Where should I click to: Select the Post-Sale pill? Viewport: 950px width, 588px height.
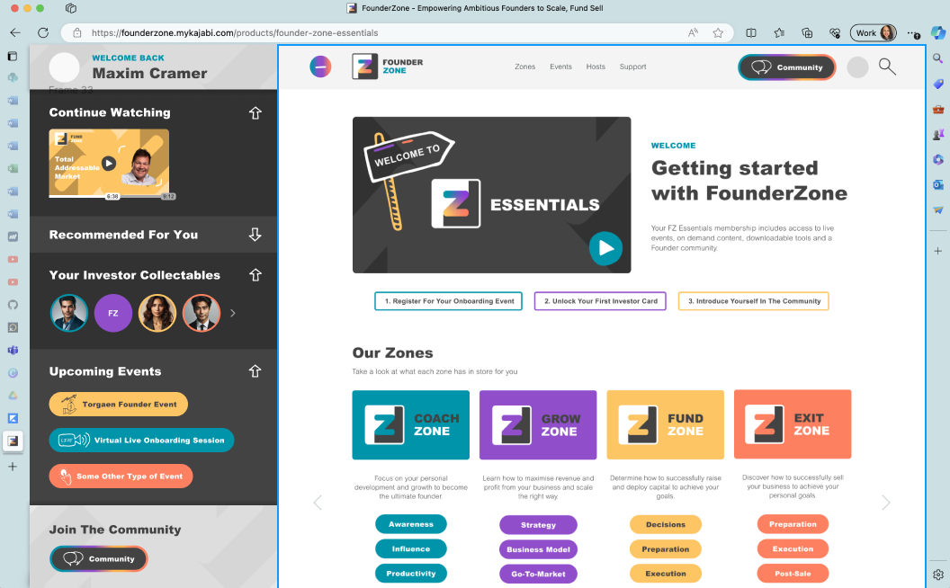tap(793, 574)
